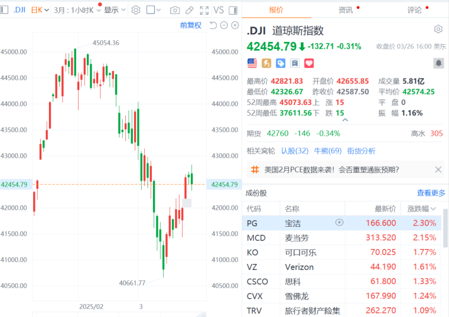
Task: Sort by 名称 column header
Action: [x=292, y=209]
